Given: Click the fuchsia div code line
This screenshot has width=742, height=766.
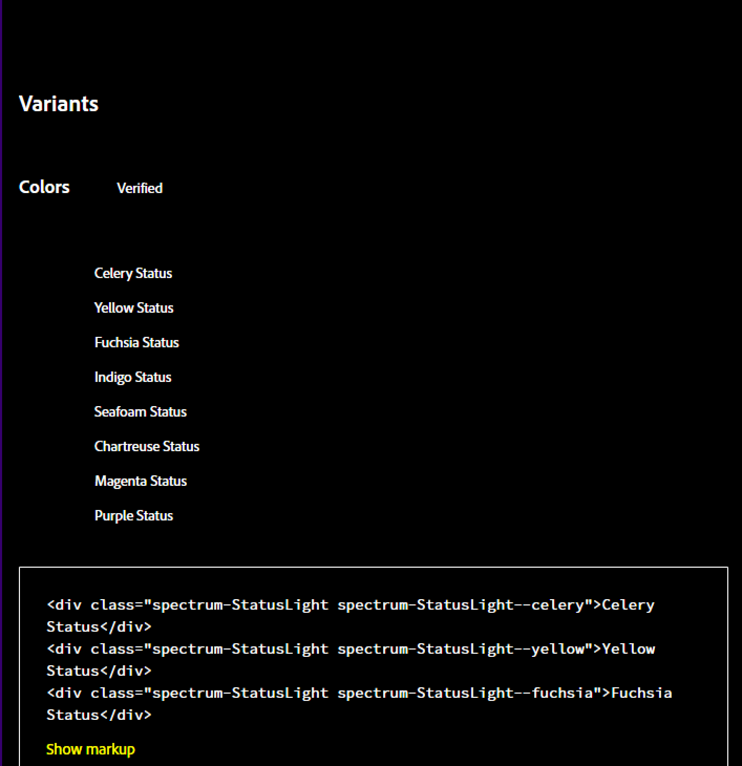Looking at the screenshot, I should [359, 704].
